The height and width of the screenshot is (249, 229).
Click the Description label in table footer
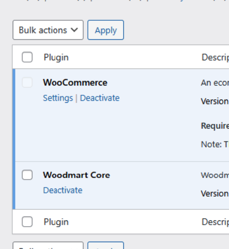215,222
